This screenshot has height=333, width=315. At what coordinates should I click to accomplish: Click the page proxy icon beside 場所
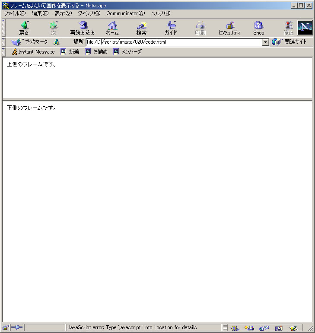[x=56, y=42]
